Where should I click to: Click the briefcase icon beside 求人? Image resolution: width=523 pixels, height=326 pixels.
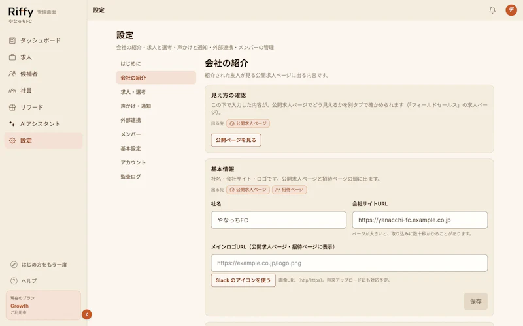pyautogui.click(x=12, y=57)
